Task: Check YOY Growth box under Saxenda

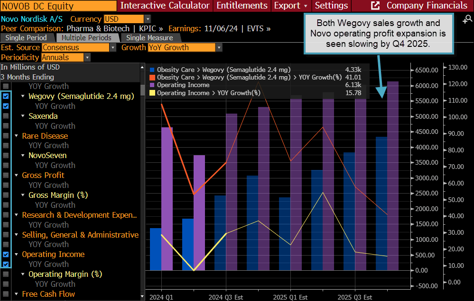Action: 6,126
